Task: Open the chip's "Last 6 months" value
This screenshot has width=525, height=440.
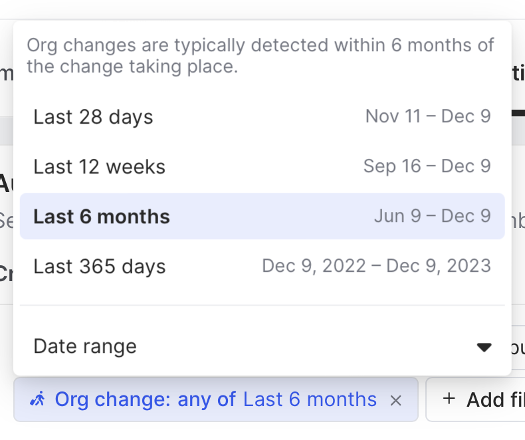Action: [310, 399]
